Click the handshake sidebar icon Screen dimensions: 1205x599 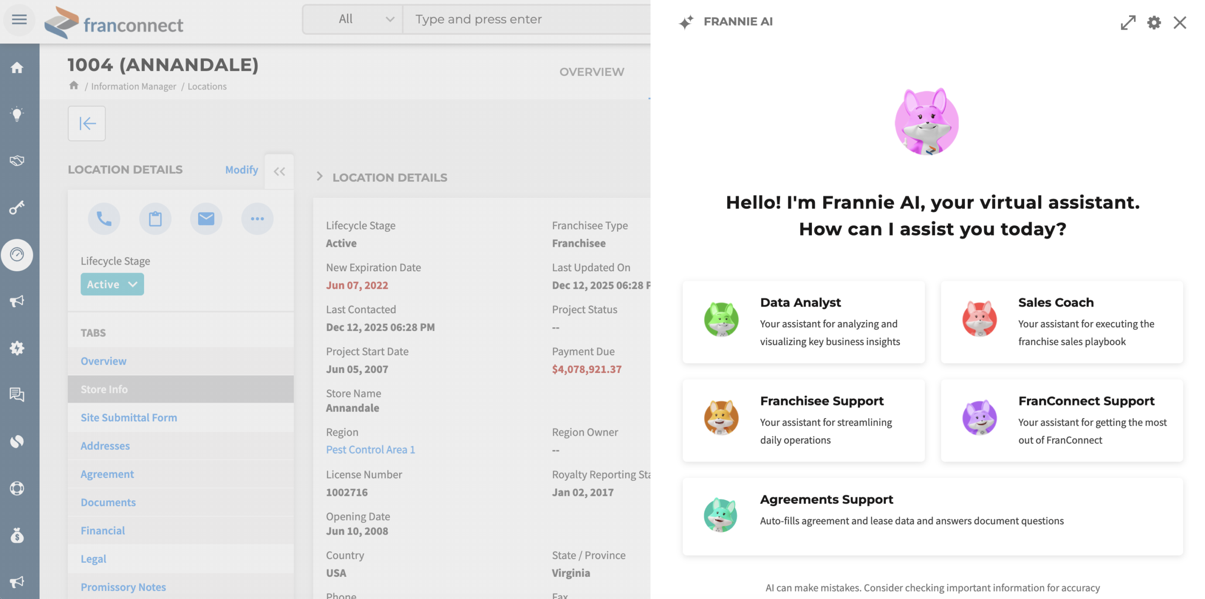pos(17,161)
